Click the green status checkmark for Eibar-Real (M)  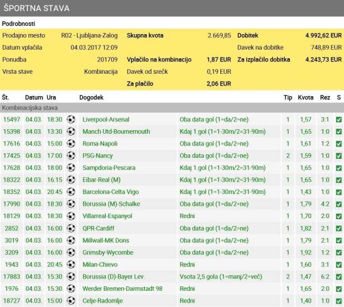[339, 180]
